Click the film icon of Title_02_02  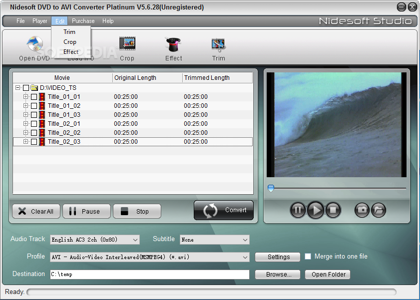pos(42,132)
